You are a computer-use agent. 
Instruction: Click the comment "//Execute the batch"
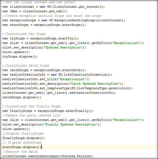coord(20,152)
